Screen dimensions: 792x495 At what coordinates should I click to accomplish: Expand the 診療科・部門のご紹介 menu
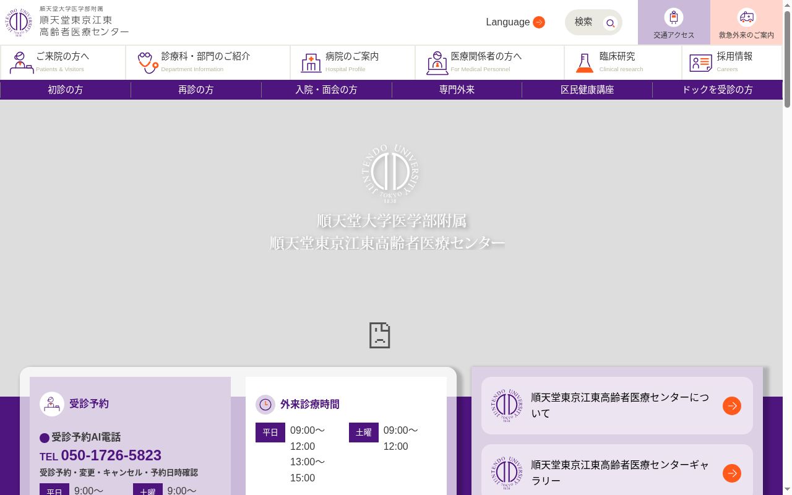point(208,62)
